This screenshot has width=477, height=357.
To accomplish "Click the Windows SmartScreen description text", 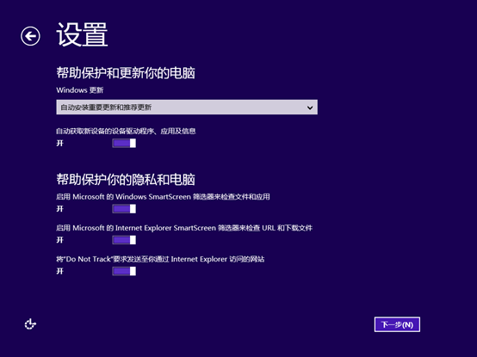I will click(x=163, y=197).
